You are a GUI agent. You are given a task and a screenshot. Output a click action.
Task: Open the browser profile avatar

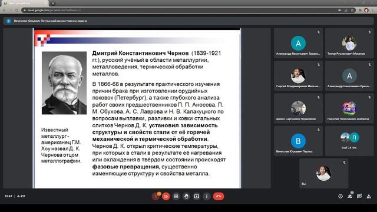(366, 11)
